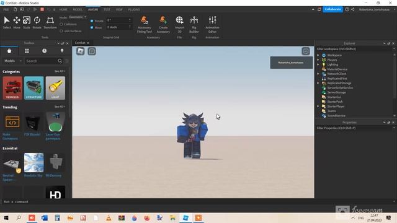
Task: Open the Mode Geometric dropdown
Action: pos(78,17)
